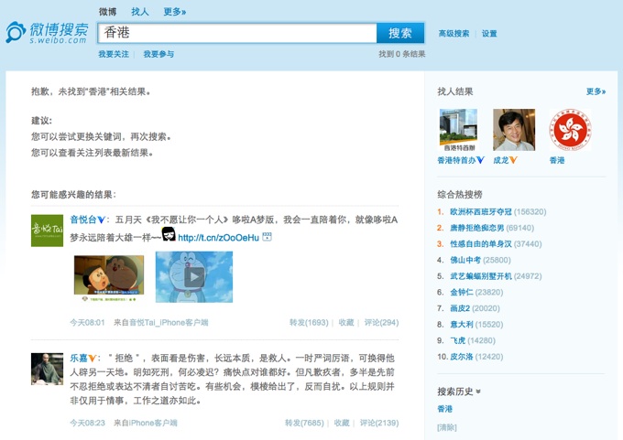Click 评论(294) on the 音悦台 post

(381, 323)
